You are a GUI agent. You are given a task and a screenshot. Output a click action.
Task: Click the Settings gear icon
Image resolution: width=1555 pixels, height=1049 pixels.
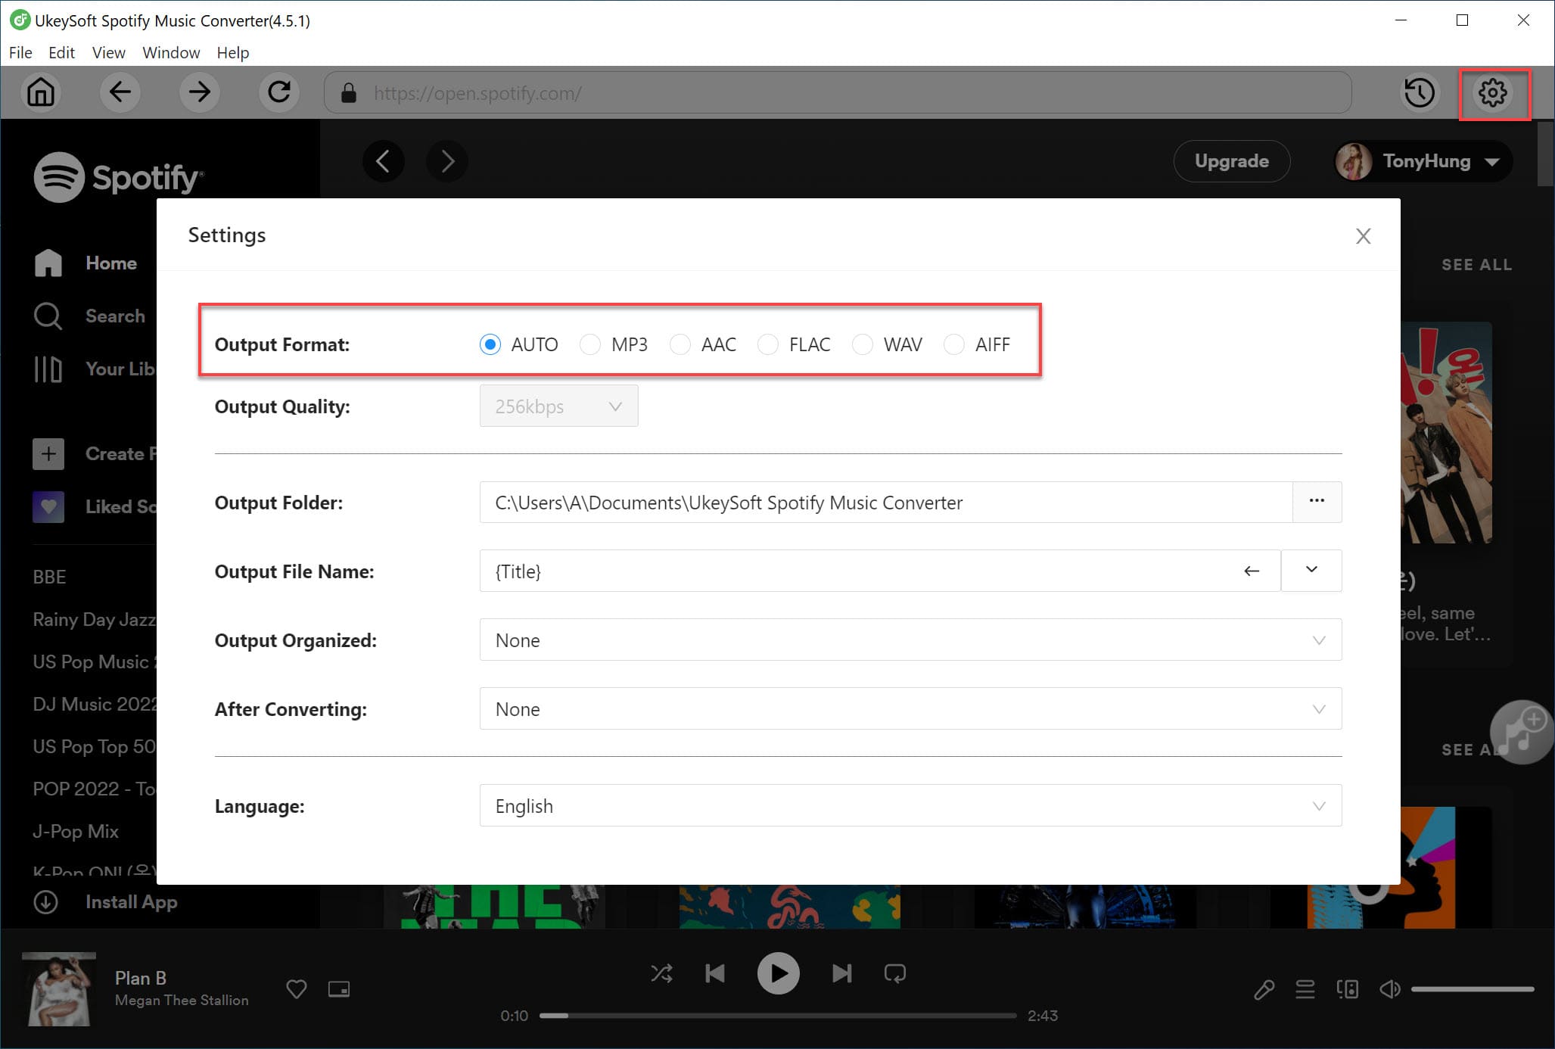pos(1497,92)
